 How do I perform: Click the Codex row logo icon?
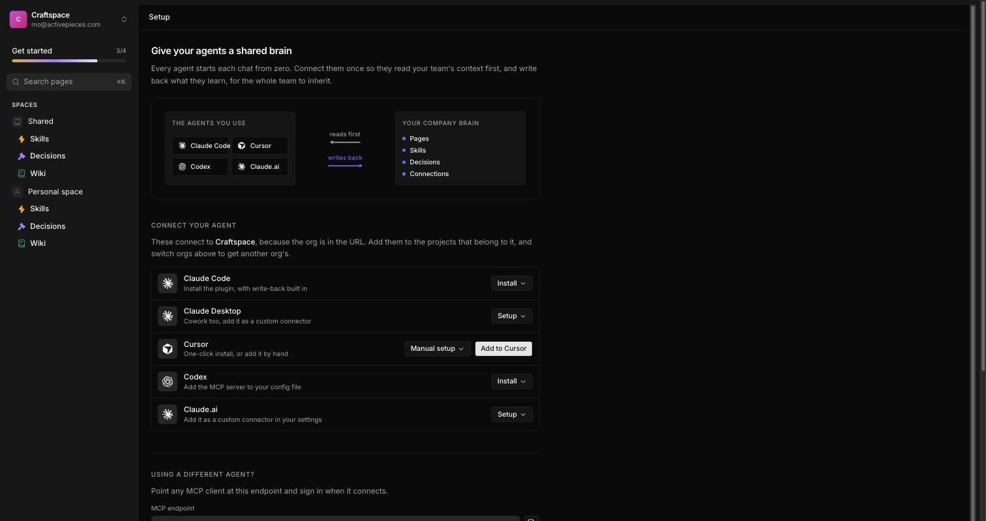pos(168,381)
